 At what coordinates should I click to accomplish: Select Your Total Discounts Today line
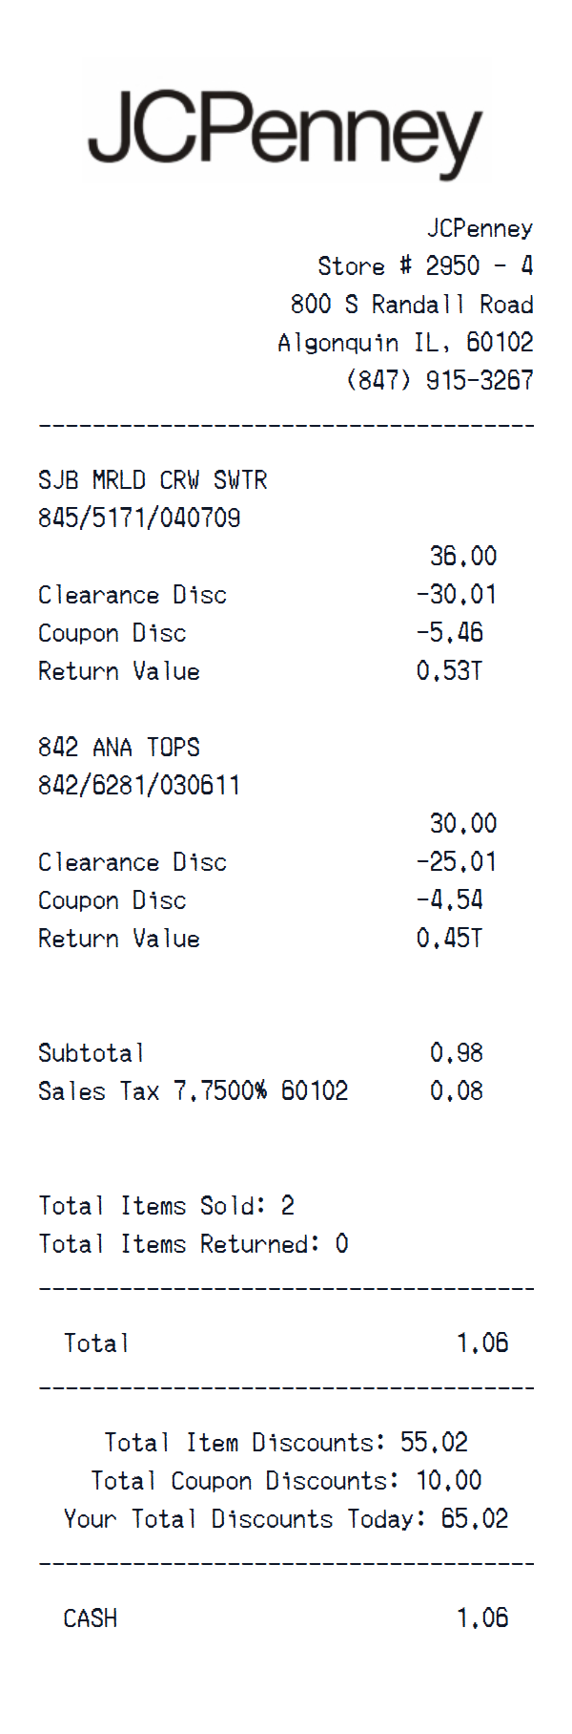pyautogui.click(x=286, y=1518)
